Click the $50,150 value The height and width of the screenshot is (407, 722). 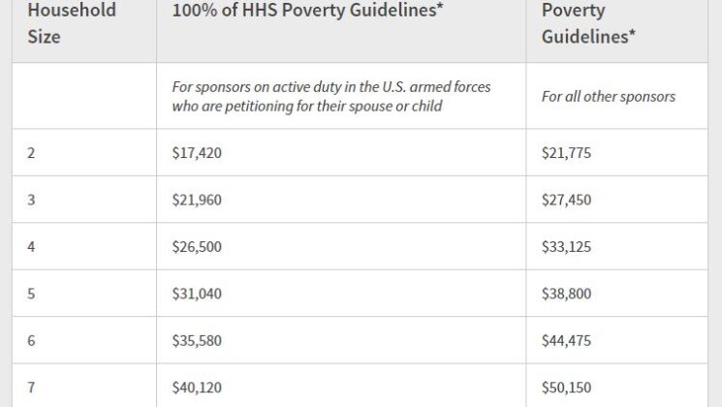click(x=566, y=388)
